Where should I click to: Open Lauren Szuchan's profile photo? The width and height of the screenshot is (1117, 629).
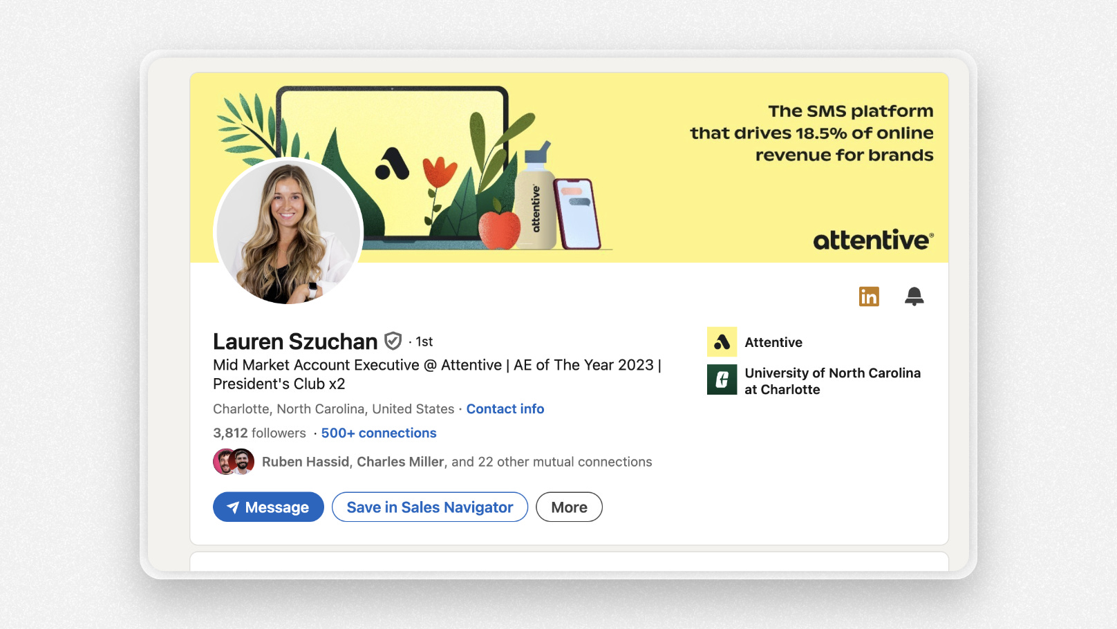[x=289, y=232]
